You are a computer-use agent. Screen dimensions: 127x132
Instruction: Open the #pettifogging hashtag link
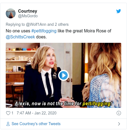(44, 31)
